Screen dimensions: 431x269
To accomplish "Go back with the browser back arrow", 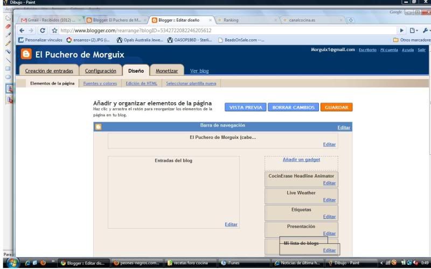I will (x=22, y=31).
